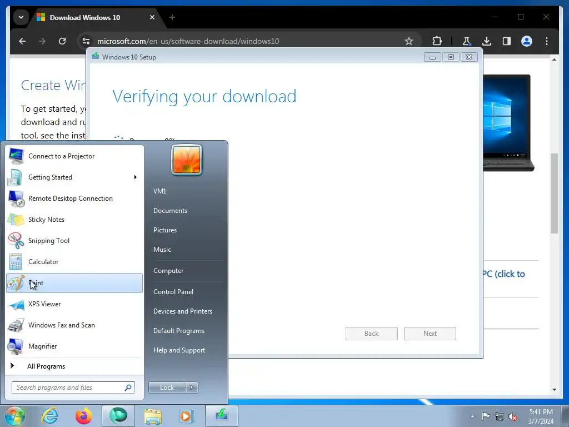Show hidden tray icons arrow
This screenshot has height=427, width=569.
(472, 416)
